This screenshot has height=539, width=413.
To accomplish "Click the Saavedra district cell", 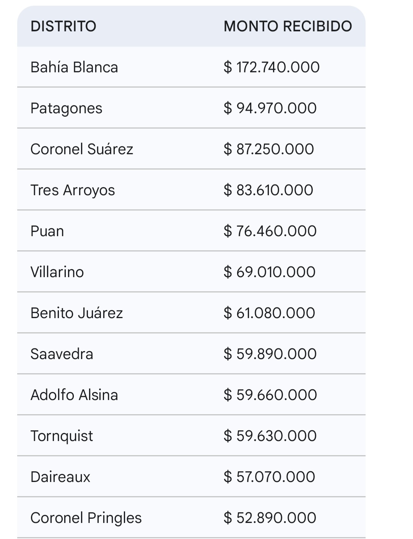I will click(x=62, y=354).
